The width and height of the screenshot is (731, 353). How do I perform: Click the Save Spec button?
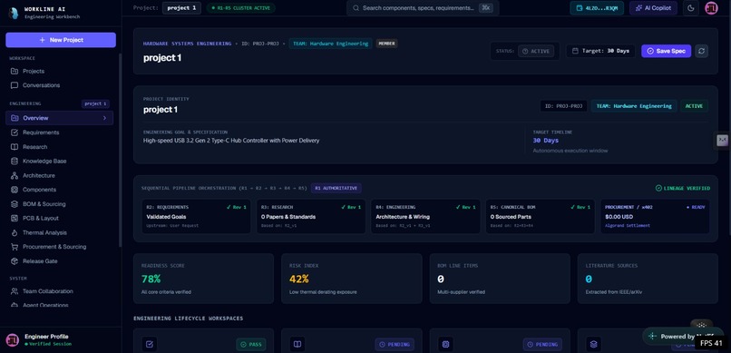click(x=667, y=52)
